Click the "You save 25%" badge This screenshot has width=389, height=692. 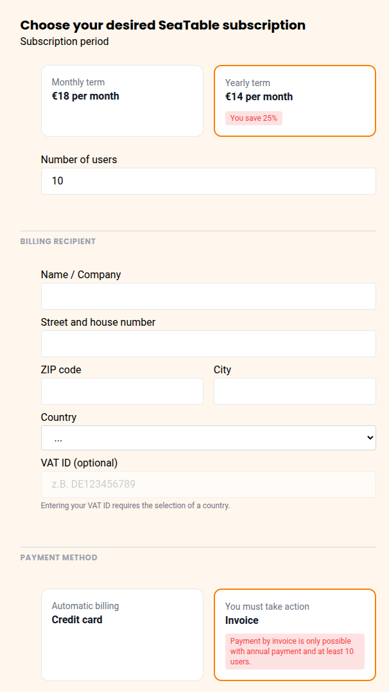[x=254, y=118]
